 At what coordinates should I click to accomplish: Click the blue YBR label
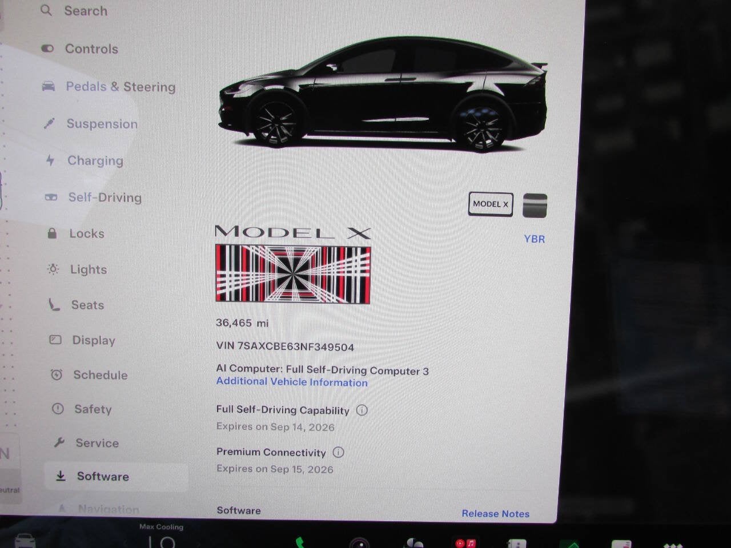click(x=535, y=239)
